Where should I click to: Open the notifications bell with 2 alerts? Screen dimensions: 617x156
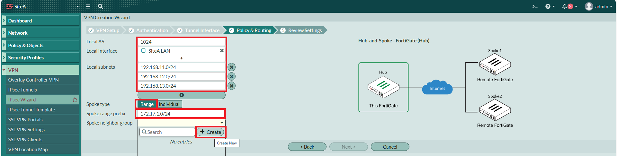point(569,6)
